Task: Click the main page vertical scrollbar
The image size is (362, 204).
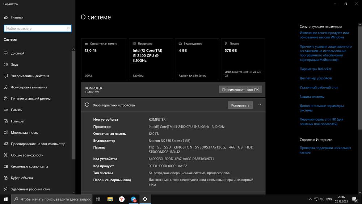Action: (x=360, y=78)
